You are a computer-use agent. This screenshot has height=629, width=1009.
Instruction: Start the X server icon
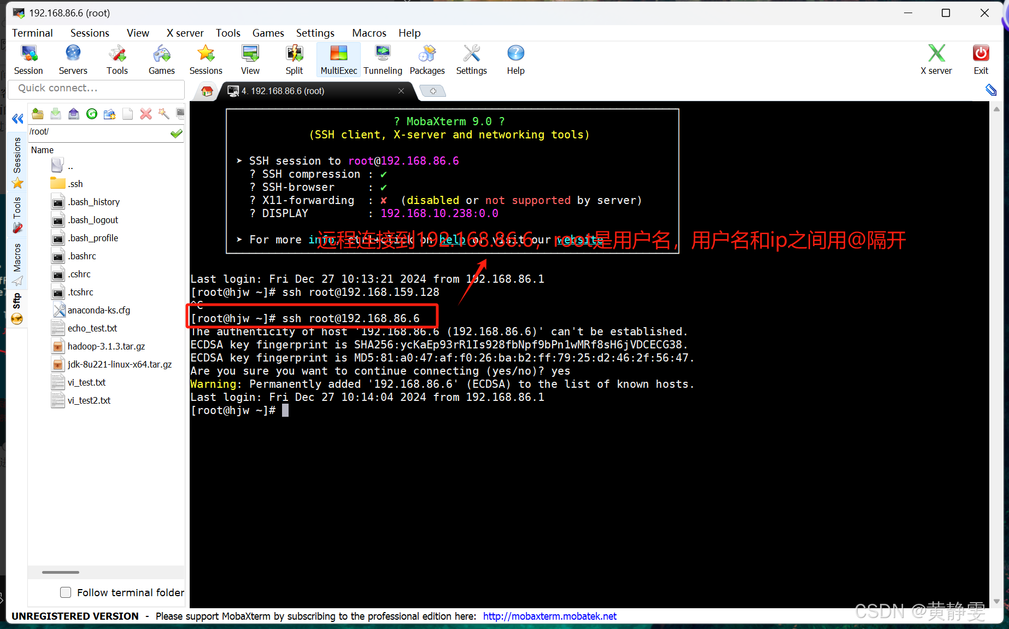pyautogui.click(x=936, y=60)
